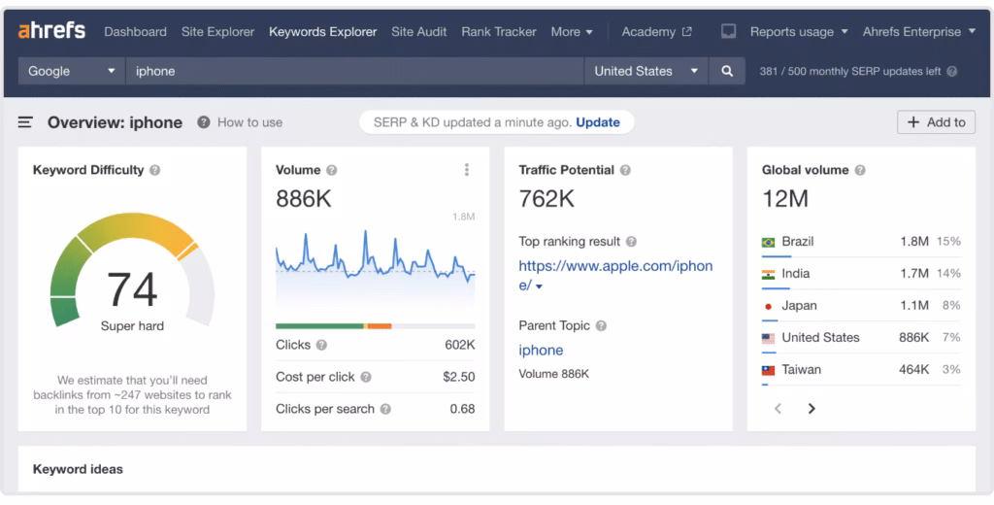This screenshot has height=505, width=994.
Task: Click the keyword input field containing iphone
Action: [x=354, y=71]
